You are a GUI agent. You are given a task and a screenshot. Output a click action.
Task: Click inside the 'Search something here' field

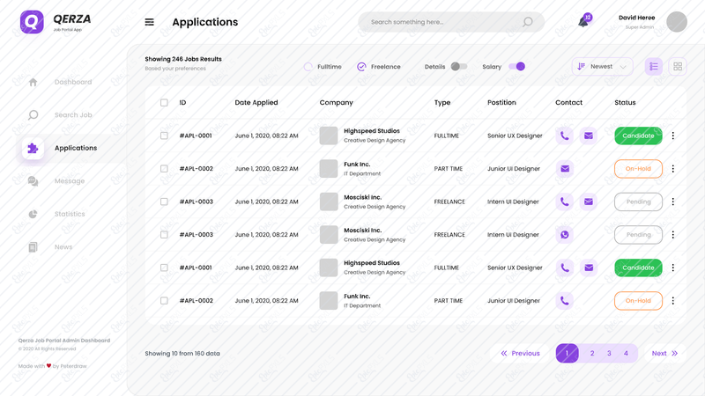(x=451, y=22)
